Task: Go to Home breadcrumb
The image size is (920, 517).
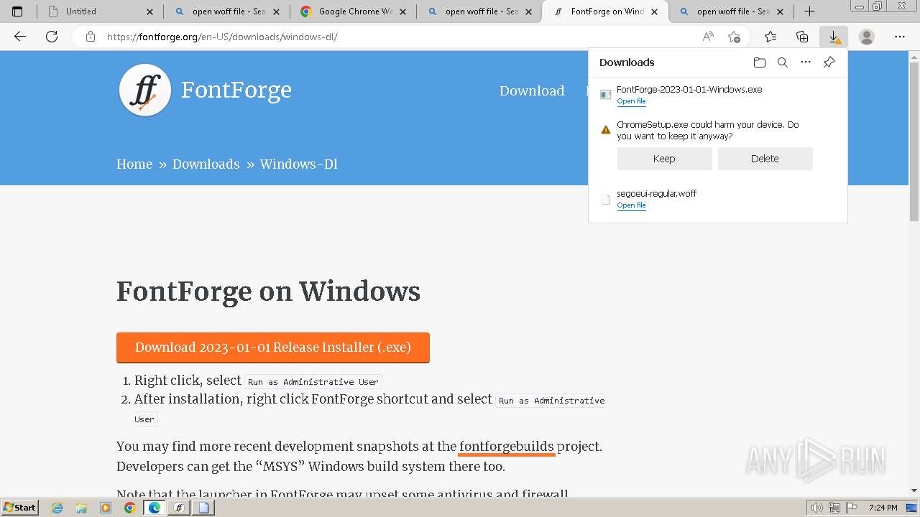Action: (x=134, y=164)
